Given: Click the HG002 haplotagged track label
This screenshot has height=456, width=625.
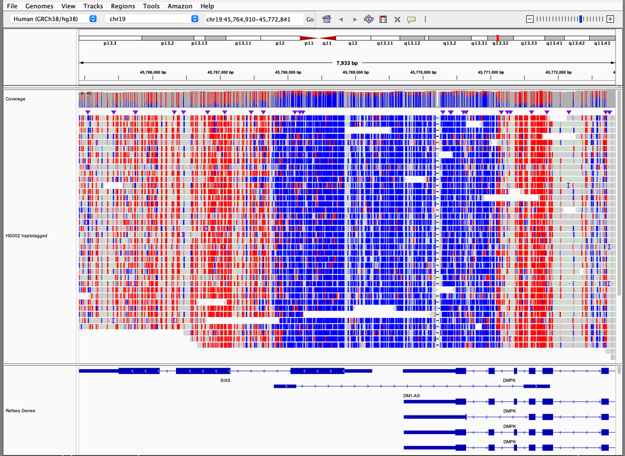Looking at the screenshot, I should click(x=26, y=236).
